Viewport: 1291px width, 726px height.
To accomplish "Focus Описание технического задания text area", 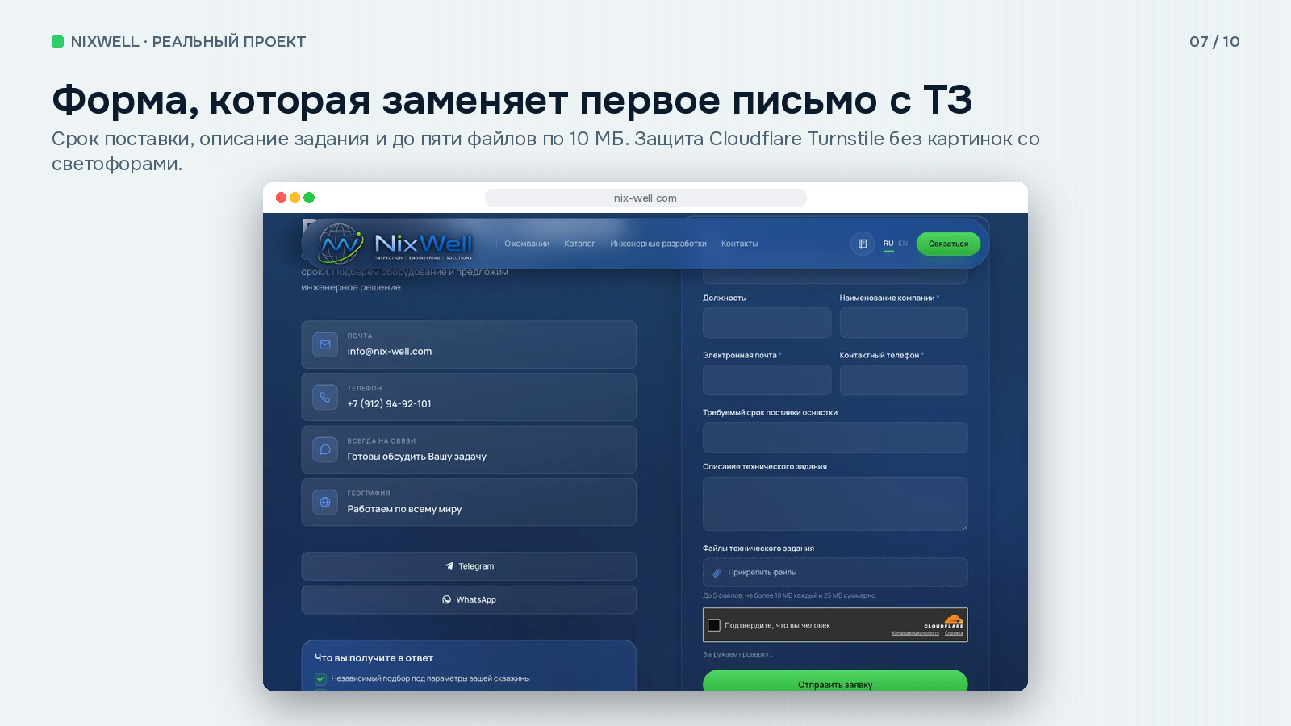I will point(835,503).
